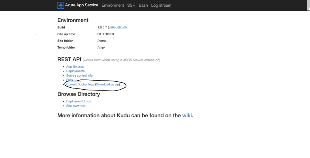This screenshot has width=310, height=158.
Task: Click the Site folder label
Action: (x=65, y=41)
